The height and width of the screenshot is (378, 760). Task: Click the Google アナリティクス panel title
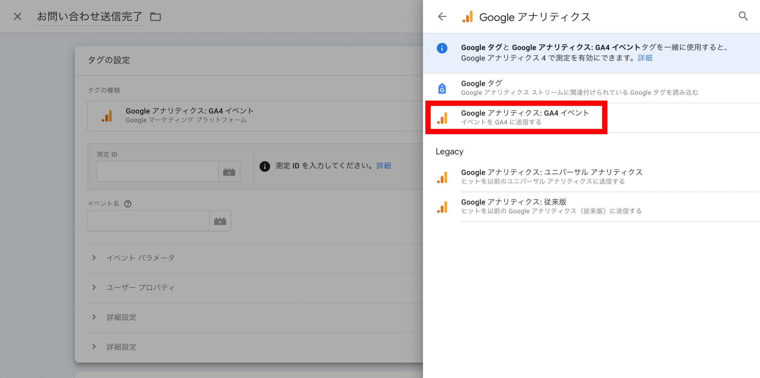[535, 17]
